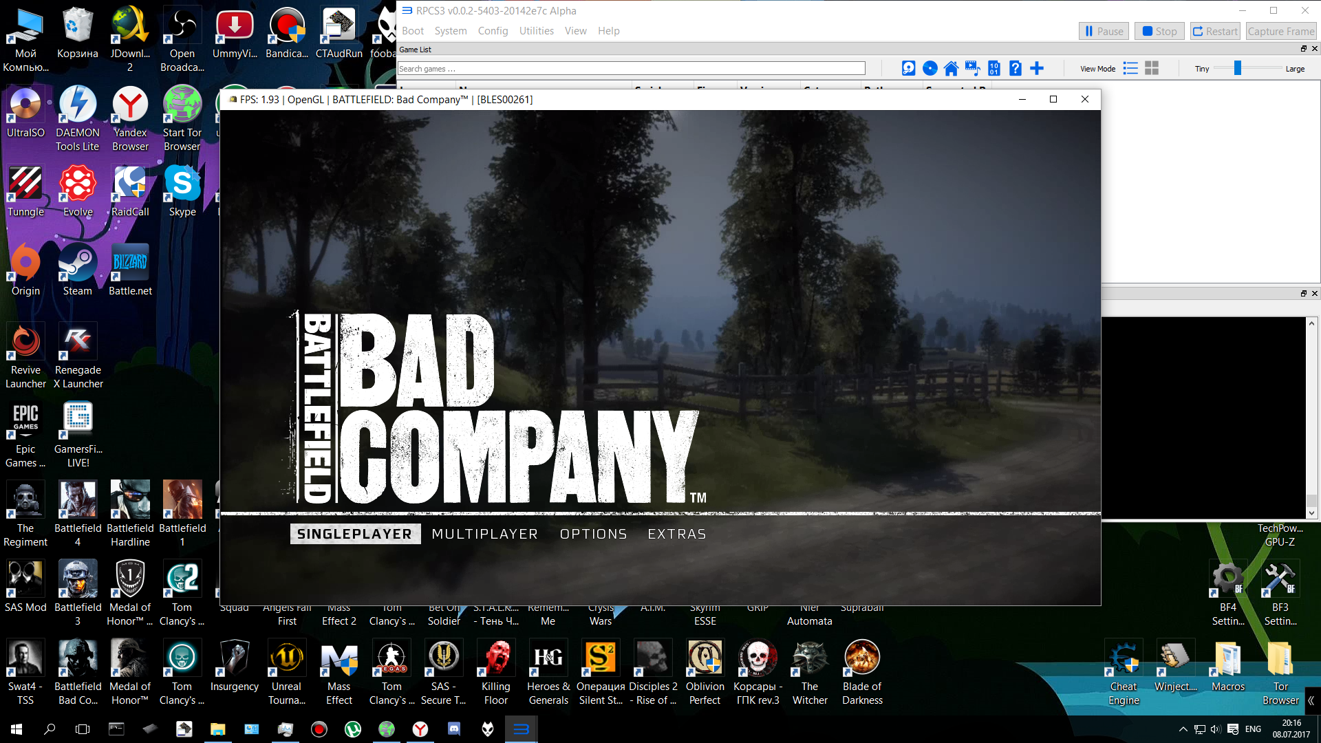Open the Config menu

(x=493, y=31)
